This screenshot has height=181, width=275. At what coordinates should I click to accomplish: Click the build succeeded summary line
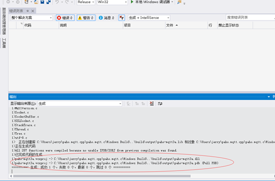71,167
